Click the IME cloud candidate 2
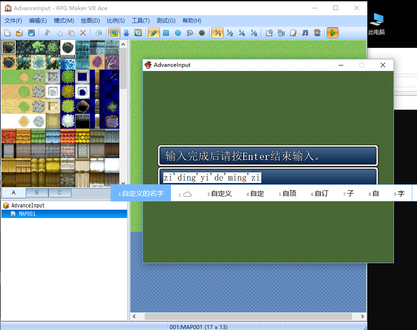 (x=185, y=194)
